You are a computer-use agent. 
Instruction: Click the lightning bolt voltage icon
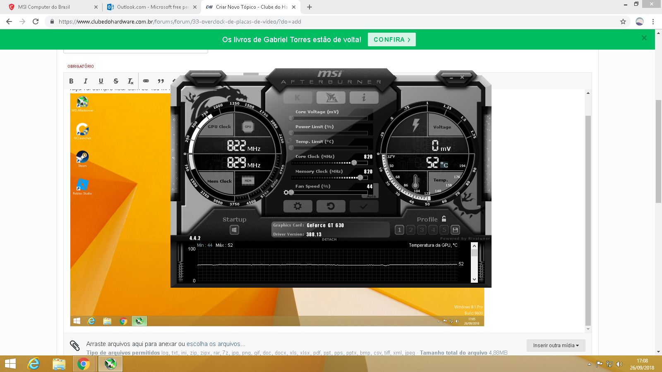(x=416, y=125)
